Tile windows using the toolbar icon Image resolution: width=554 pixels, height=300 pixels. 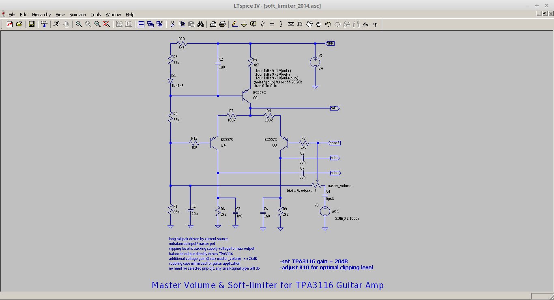(x=141, y=24)
